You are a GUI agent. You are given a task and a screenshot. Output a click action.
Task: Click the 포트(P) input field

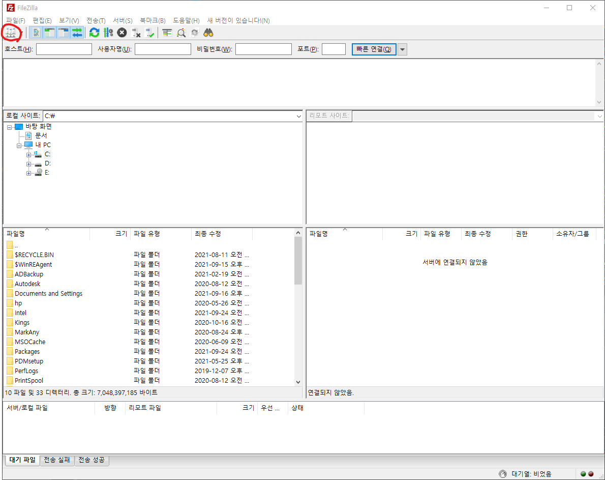[334, 49]
